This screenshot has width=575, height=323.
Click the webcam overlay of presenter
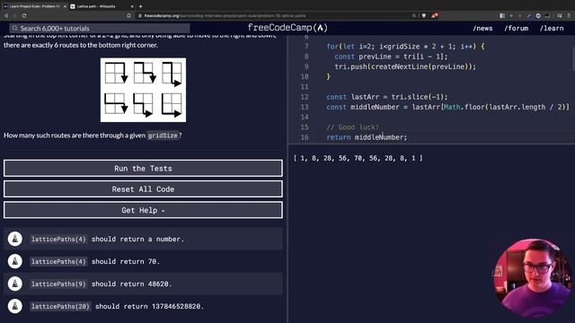[533, 278]
